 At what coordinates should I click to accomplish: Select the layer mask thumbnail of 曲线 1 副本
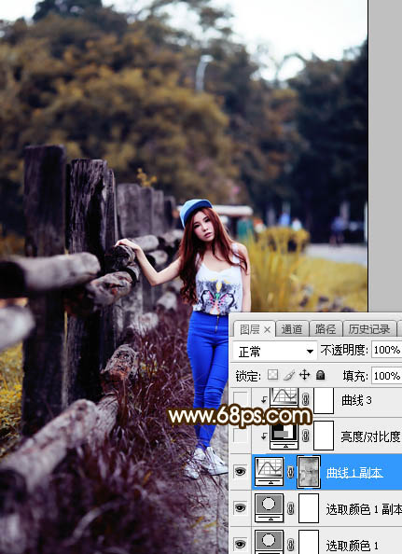coord(309,472)
